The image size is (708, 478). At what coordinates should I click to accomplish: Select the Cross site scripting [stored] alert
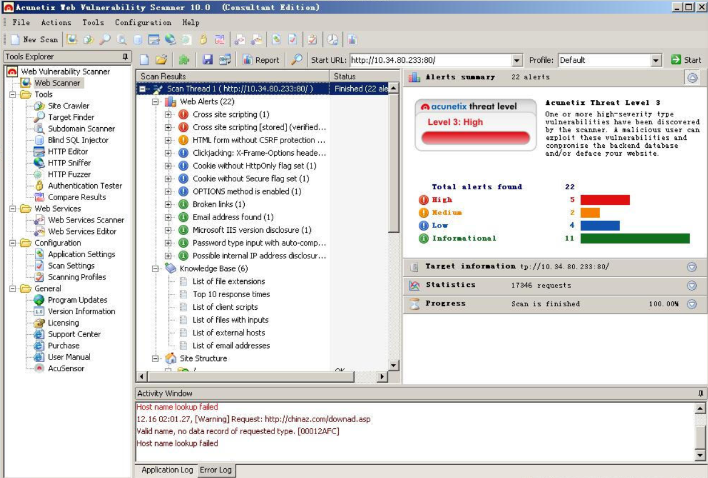(x=259, y=127)
